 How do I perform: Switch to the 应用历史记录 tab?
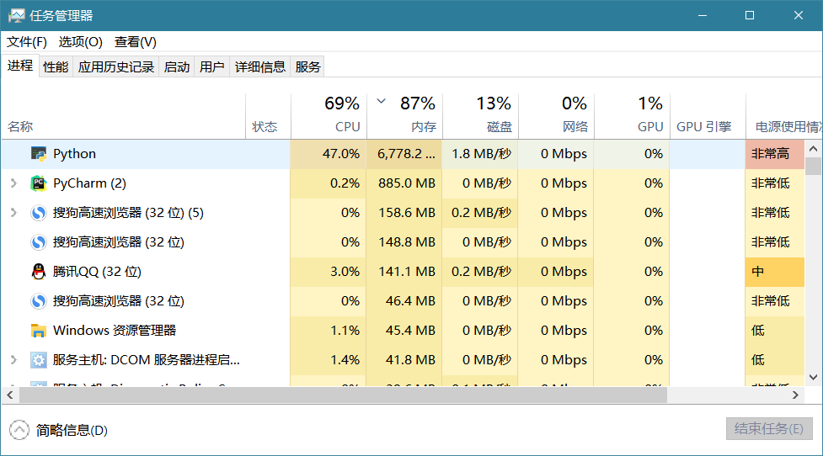coord(116,67)
